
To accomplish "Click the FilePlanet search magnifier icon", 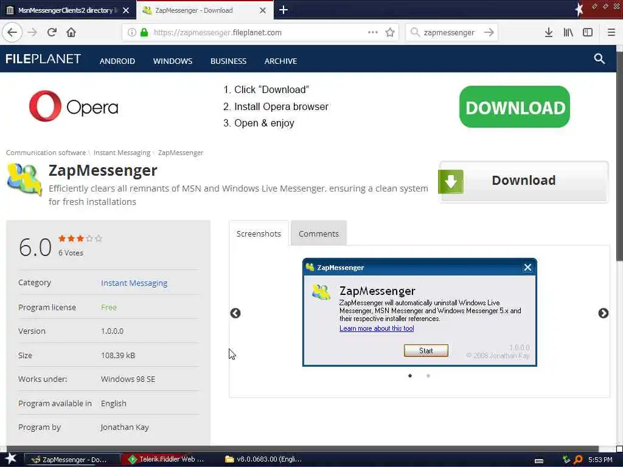I will 599,59.
